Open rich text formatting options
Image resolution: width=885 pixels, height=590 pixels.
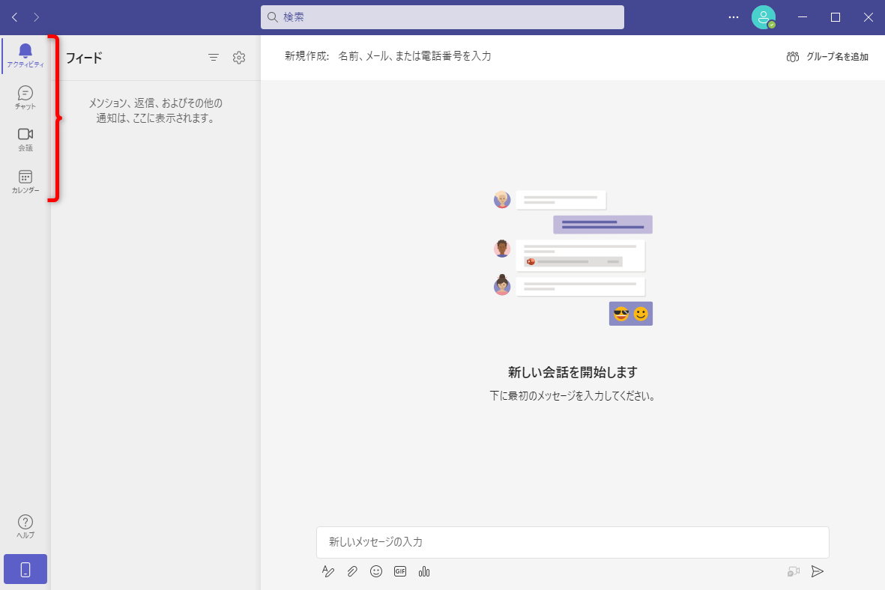tap(328, 571)
